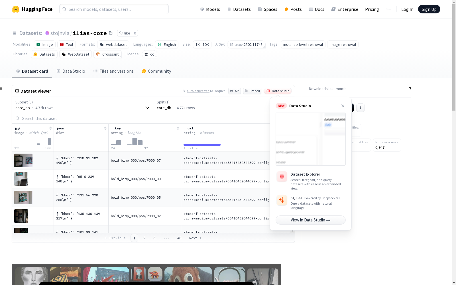456x285 pixels.
Task: Click View in Data Studio button
Action: point(311,220)
